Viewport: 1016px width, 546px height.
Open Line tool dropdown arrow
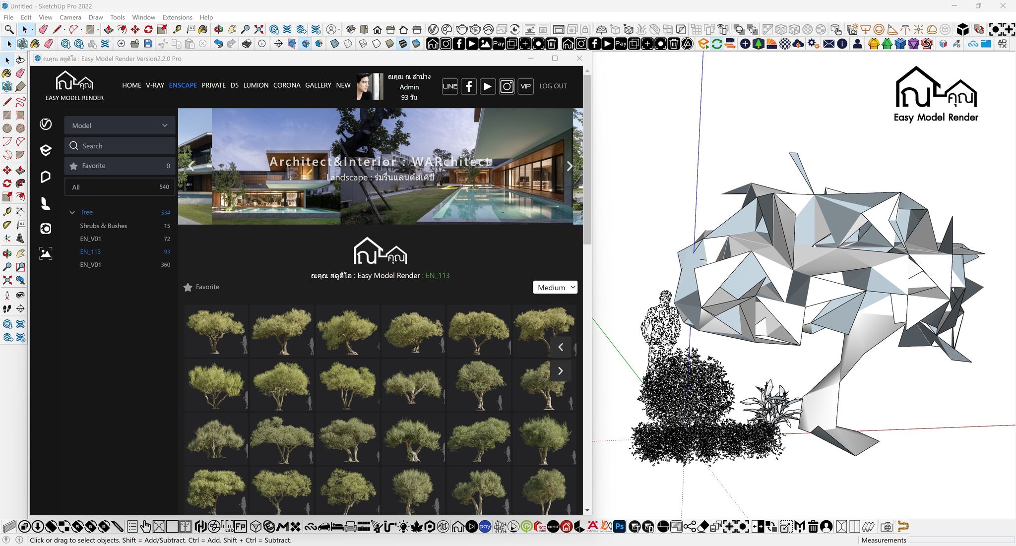tap(64, 30)
